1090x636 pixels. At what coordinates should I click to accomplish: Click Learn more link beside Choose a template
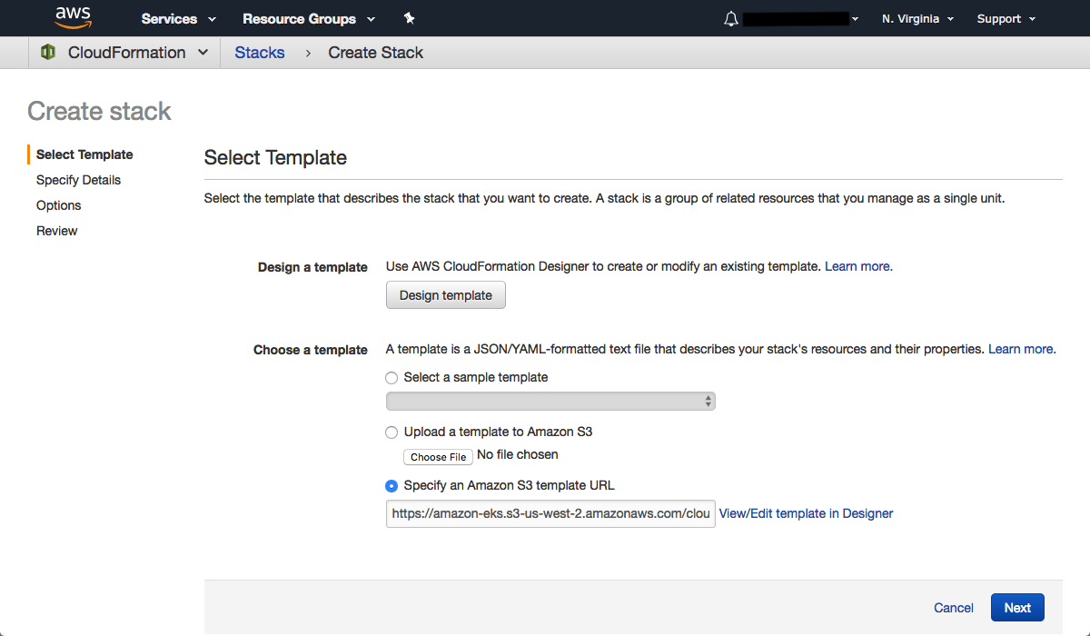tap(1022, 349)
